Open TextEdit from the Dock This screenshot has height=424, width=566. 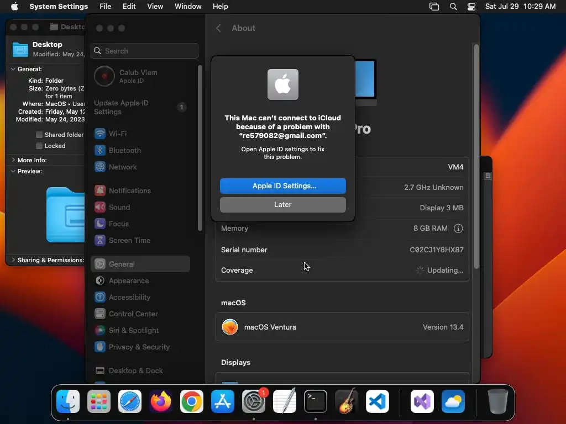click(x=285, y=401)
